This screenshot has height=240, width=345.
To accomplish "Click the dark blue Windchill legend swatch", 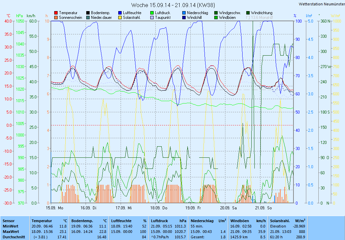I will pos(184,18).
